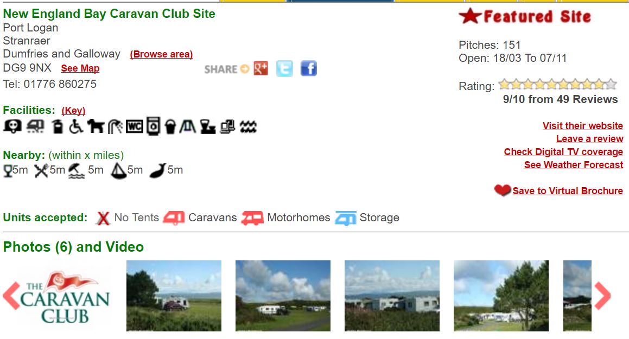Image resolution: width=629 pixels, height=339 pixels.
Task: Click the star rating bar
Action: point(557,84)
